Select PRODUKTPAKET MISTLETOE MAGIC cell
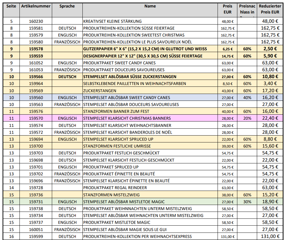Screen dimensions: 285x240 tap(150, 222)
